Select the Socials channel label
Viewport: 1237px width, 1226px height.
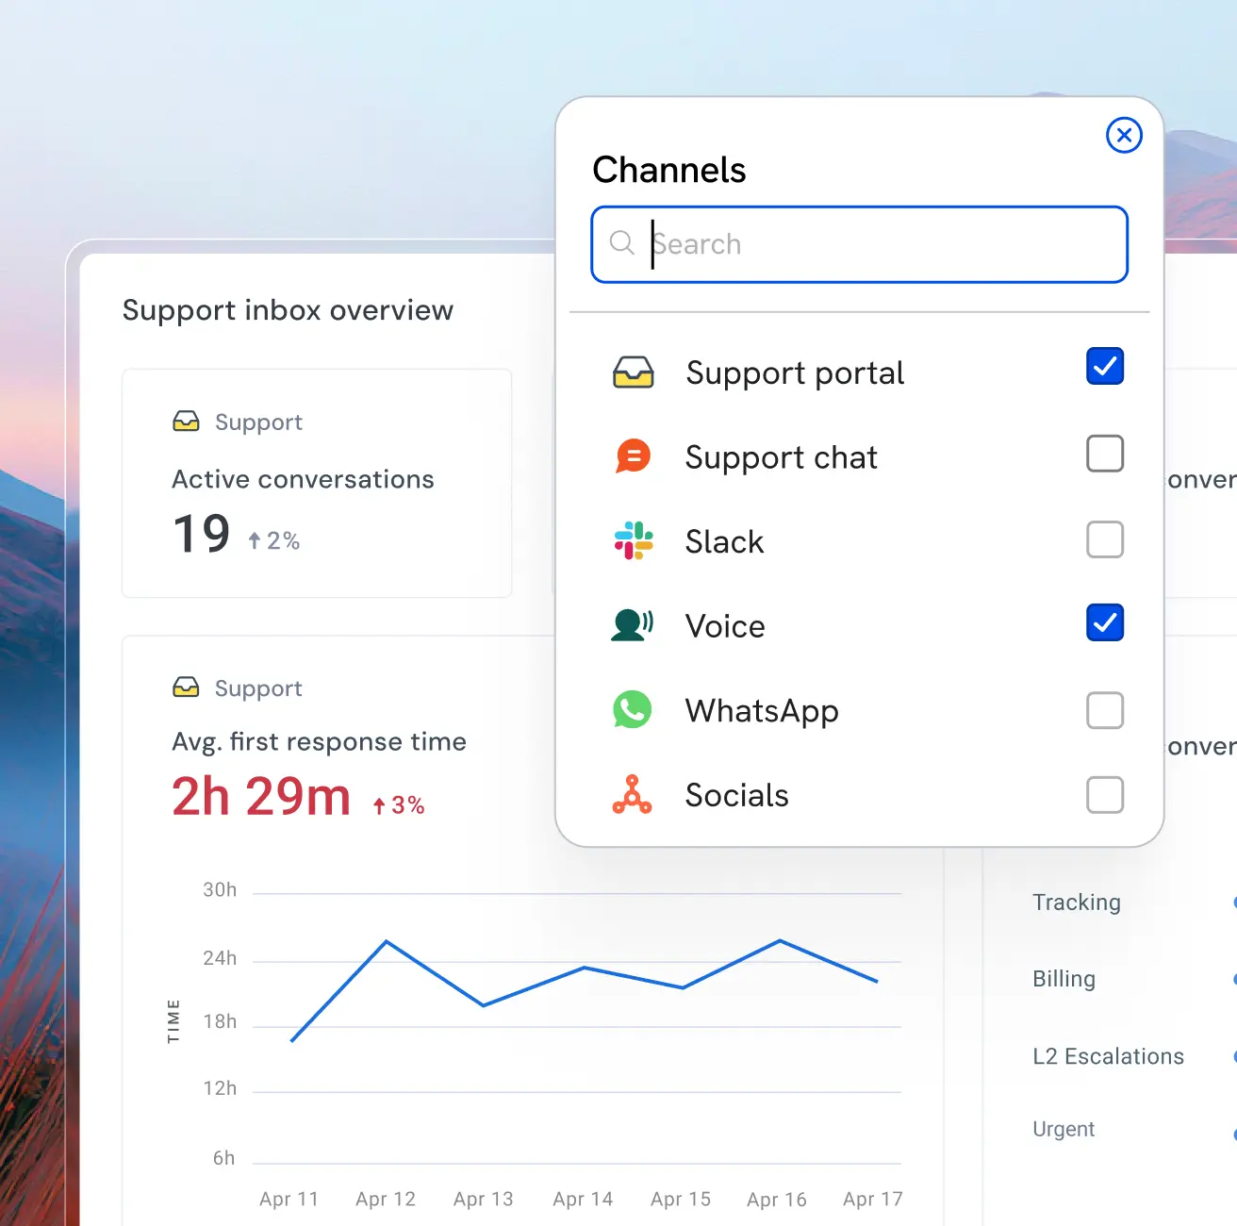tap(737, 795)
